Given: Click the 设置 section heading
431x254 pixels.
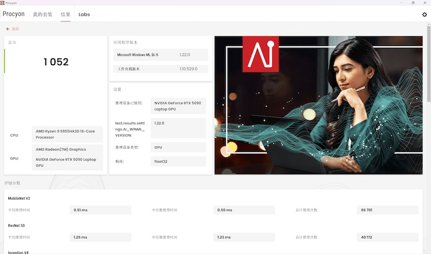Looking at the screenshot, I should pos(117,90).
